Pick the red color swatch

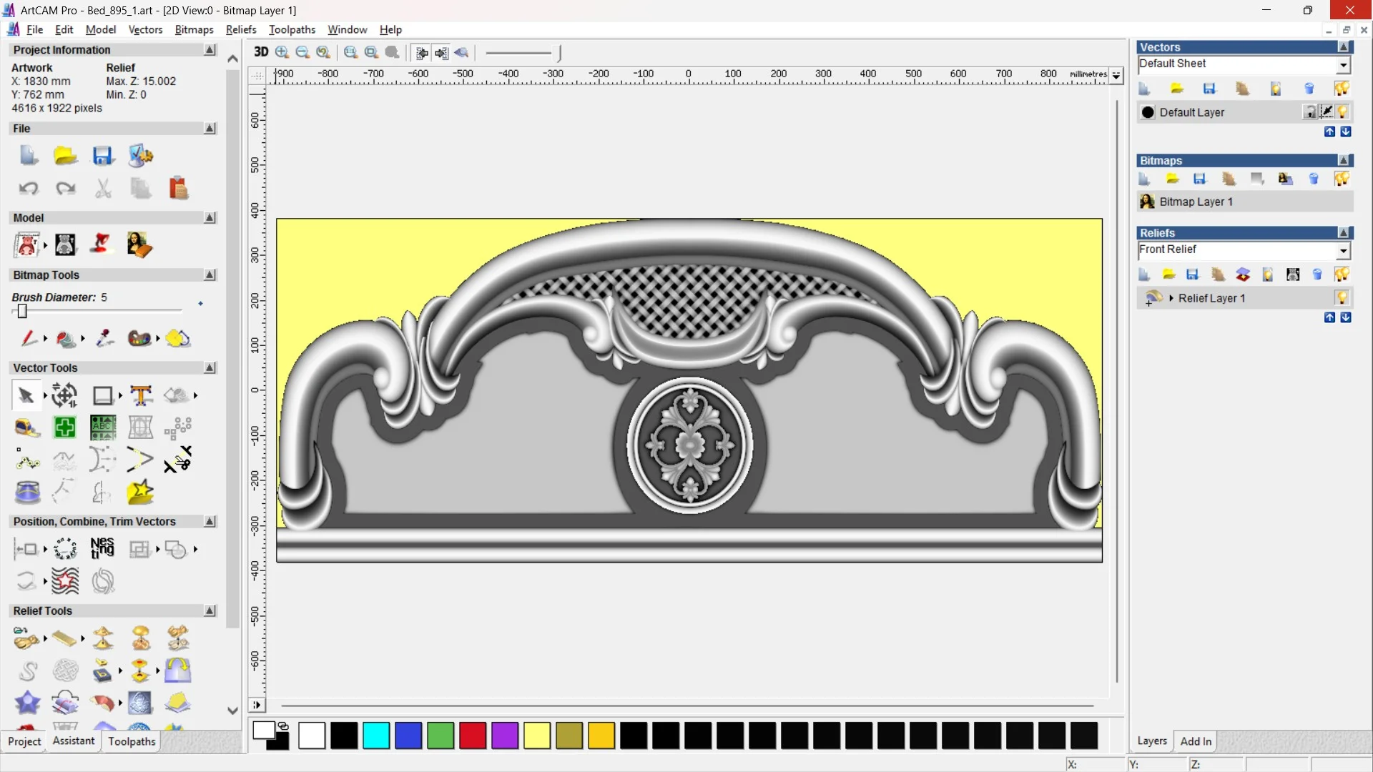pos(473,736)
